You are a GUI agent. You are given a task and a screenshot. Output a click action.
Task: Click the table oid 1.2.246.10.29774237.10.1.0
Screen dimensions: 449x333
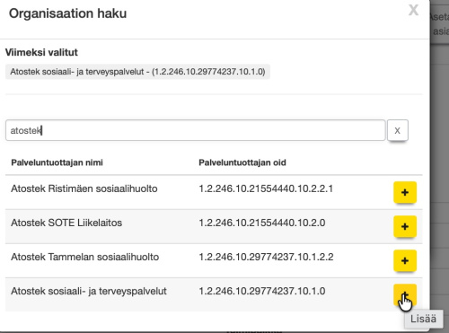click(262, 291)
